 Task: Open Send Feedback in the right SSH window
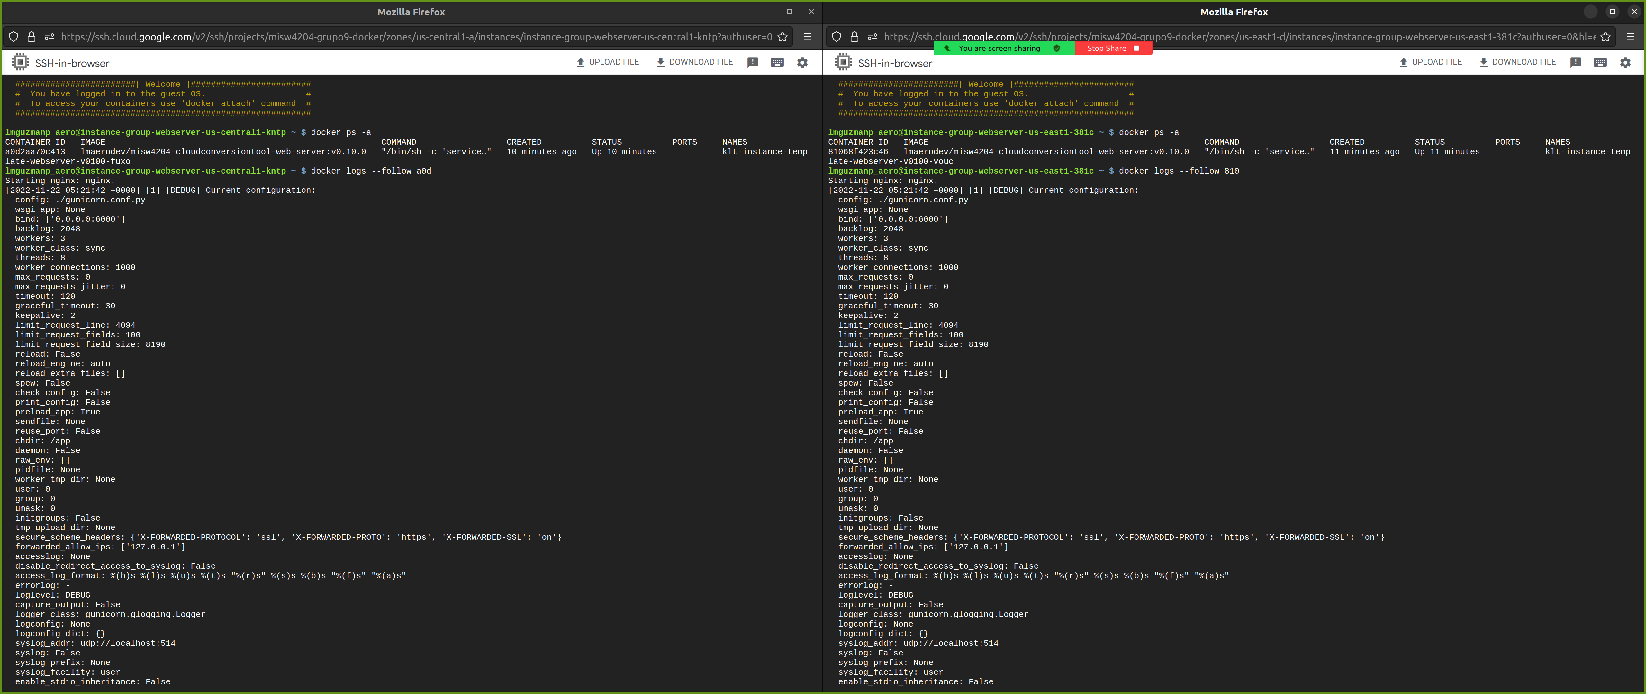(x=1576, y=62)
